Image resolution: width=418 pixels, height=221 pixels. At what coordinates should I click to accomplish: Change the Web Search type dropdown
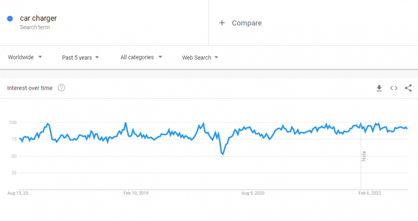200,57
